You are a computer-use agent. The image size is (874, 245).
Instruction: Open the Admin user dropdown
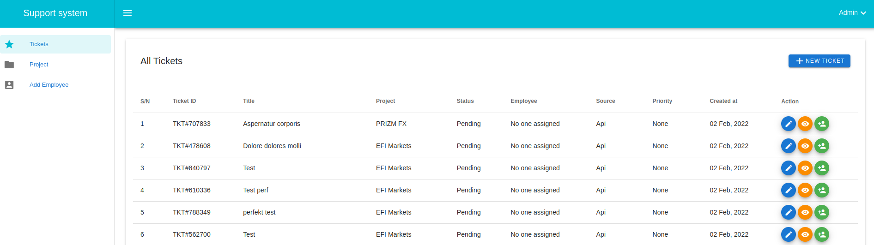tap(852, 13)
